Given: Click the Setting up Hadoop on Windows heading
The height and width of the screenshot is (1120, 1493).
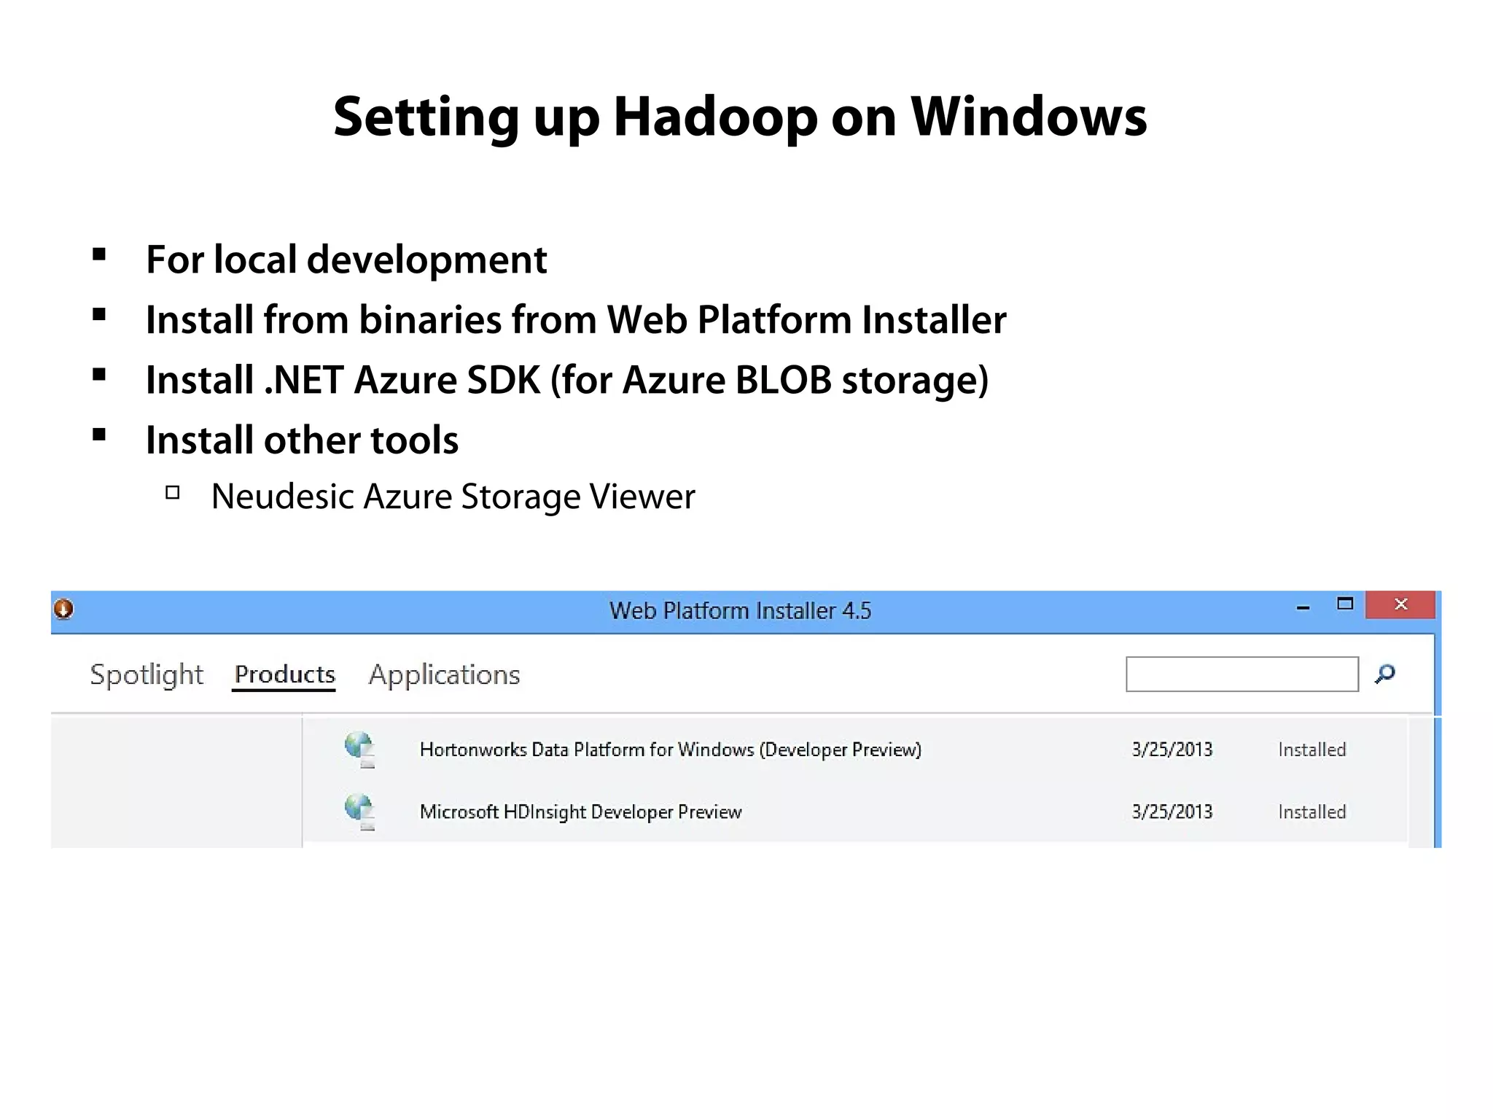Looking at the screenshot, I should pyautogui.click(x=740, y=117).
